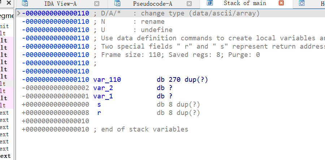Click the Stack of main tab icon

[x=210, y=3]
